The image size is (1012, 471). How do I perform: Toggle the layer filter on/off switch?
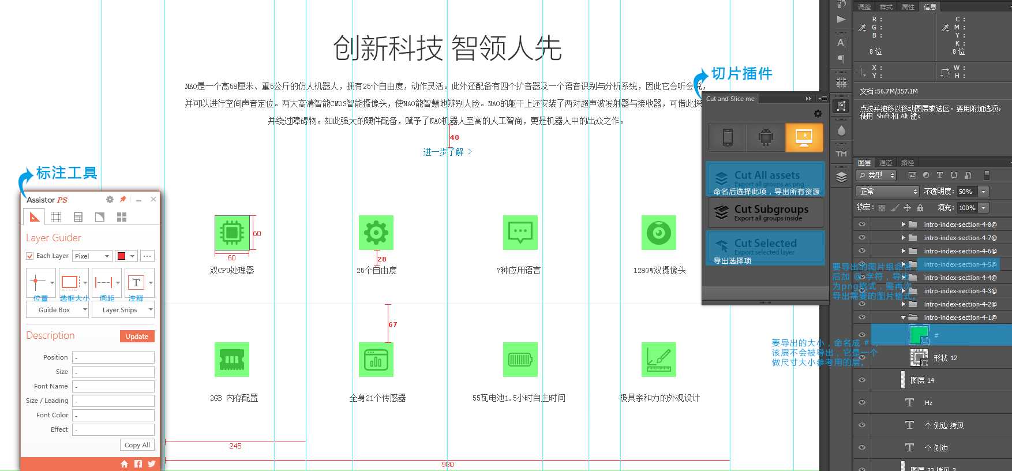987,175
